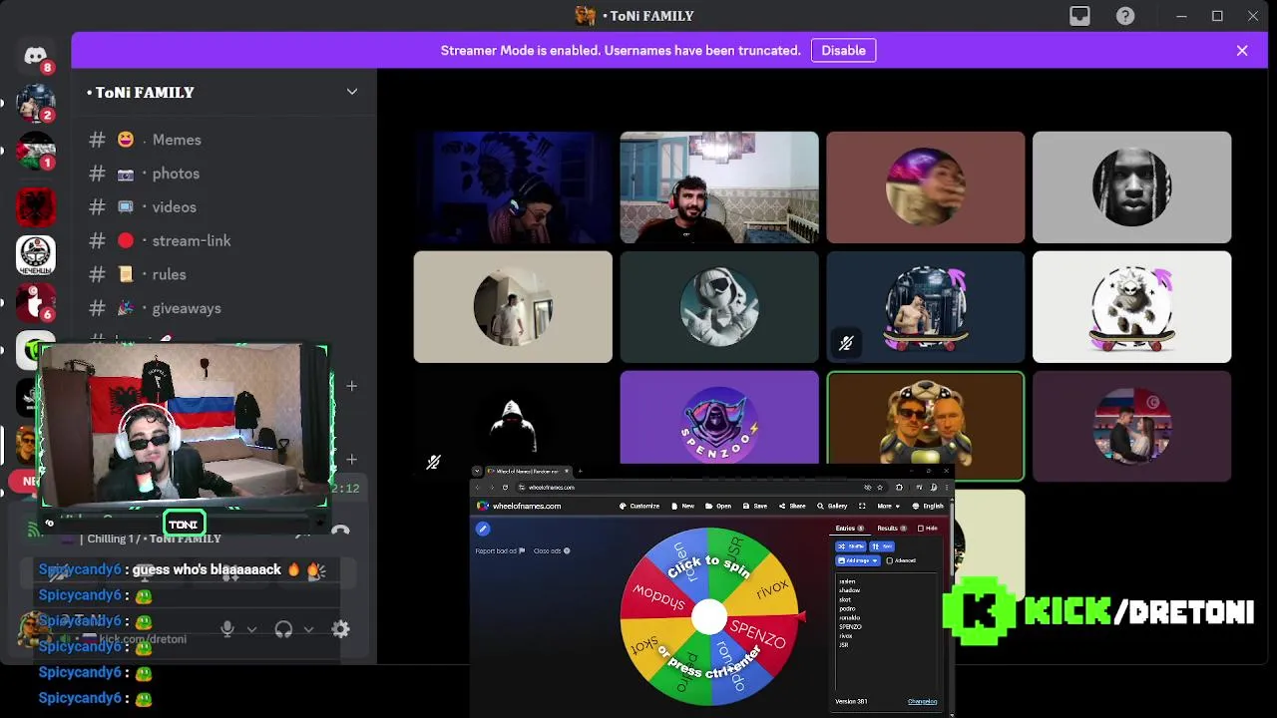Click fullscreen icon in Wheel of Names toolbar
Screen dimensions: 1277x718
tap(862, 506)
